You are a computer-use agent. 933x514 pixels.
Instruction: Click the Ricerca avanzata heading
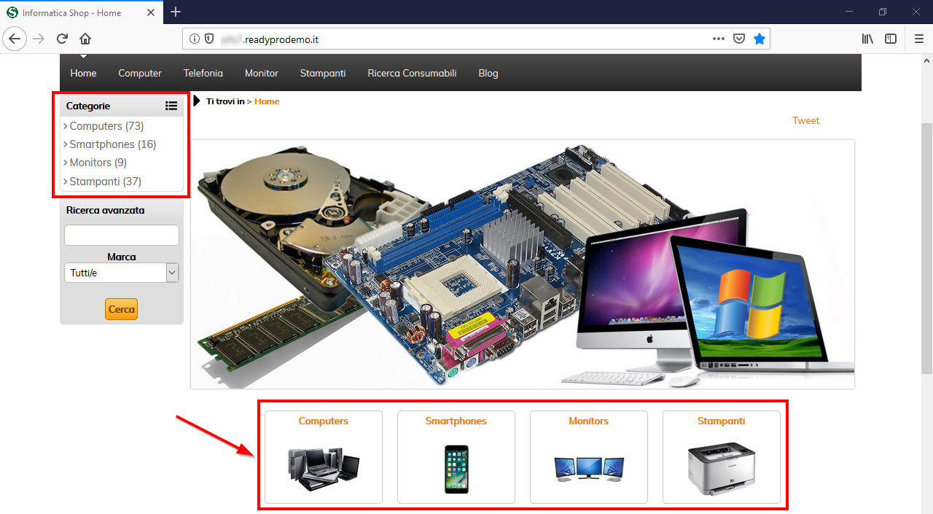click(106, 211)
